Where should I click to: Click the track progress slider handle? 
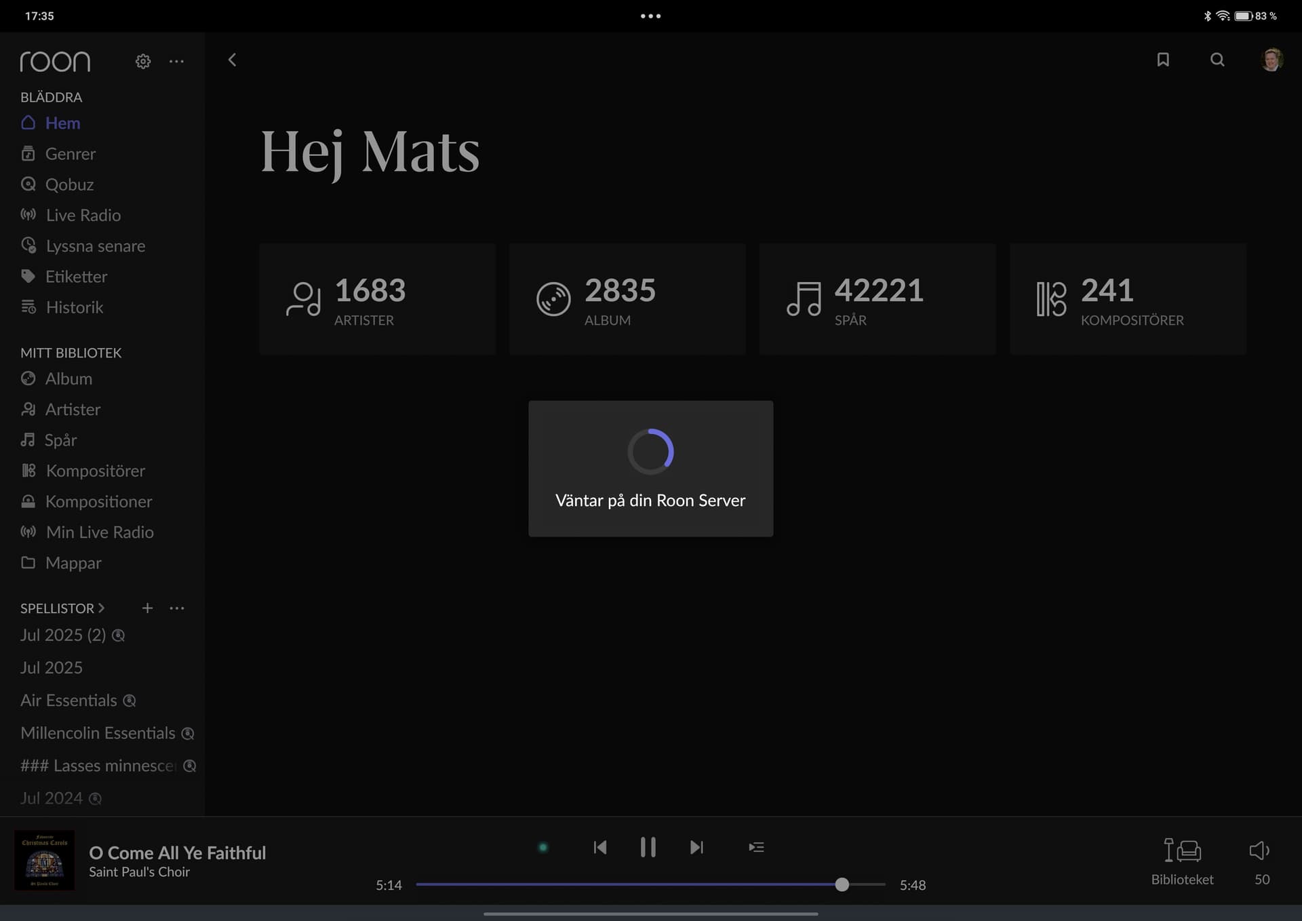[842, 884]
